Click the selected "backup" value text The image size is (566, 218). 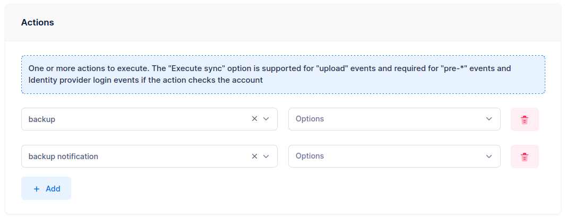(42, 119)
